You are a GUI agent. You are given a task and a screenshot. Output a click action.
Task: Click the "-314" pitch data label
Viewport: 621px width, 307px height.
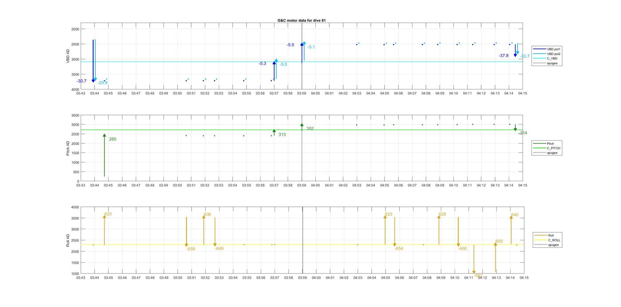point(523,133)
